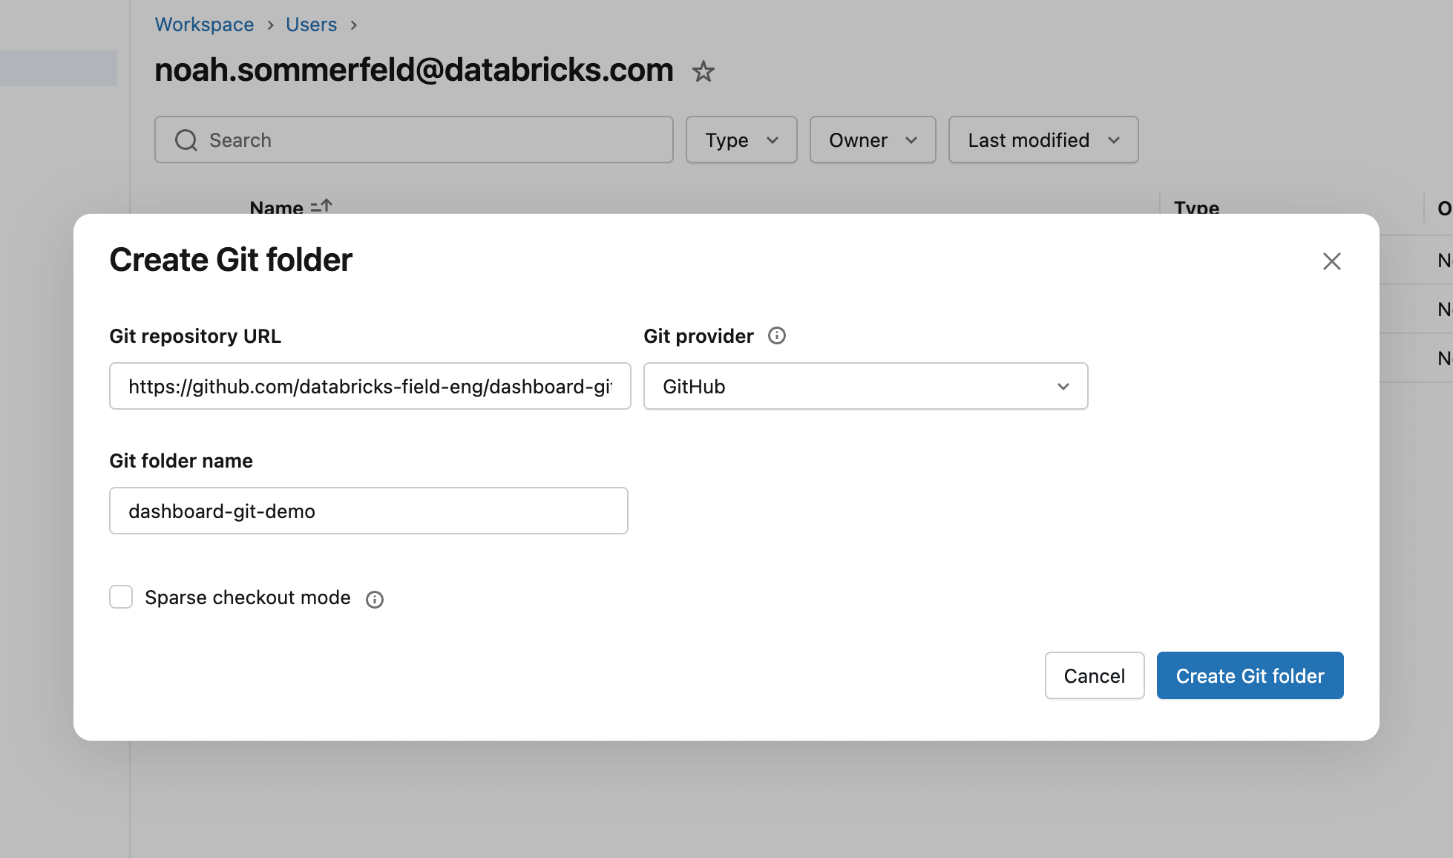Click inside the Search box

click(x=413, y=140)
